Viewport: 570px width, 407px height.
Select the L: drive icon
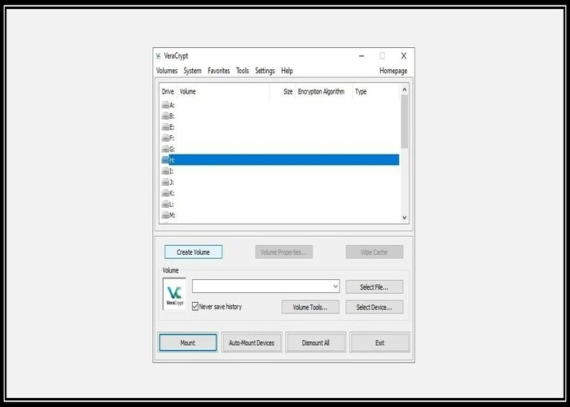pyautogui.click(x=165, y=204)
